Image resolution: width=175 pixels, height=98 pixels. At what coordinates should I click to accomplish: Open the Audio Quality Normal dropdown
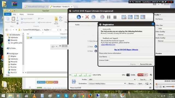166,41
